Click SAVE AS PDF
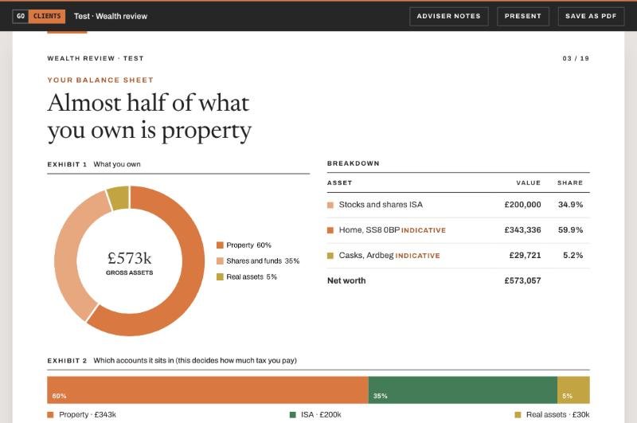Viewport: 637px width, 423px height. pos(591,16)
